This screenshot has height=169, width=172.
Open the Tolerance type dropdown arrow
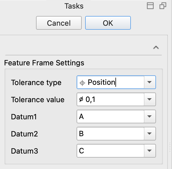tap(150, 83)
